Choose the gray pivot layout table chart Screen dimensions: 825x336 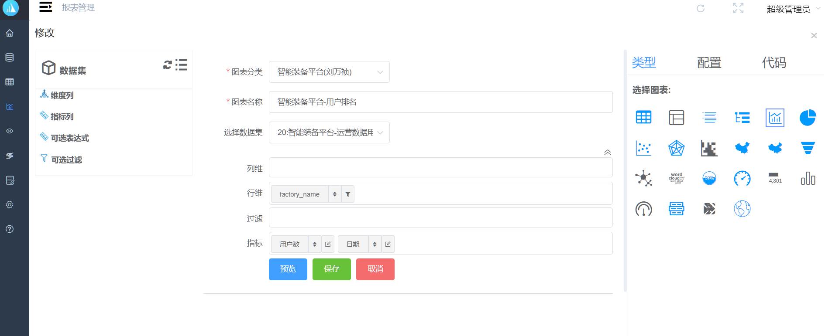[x=676, y=118]
